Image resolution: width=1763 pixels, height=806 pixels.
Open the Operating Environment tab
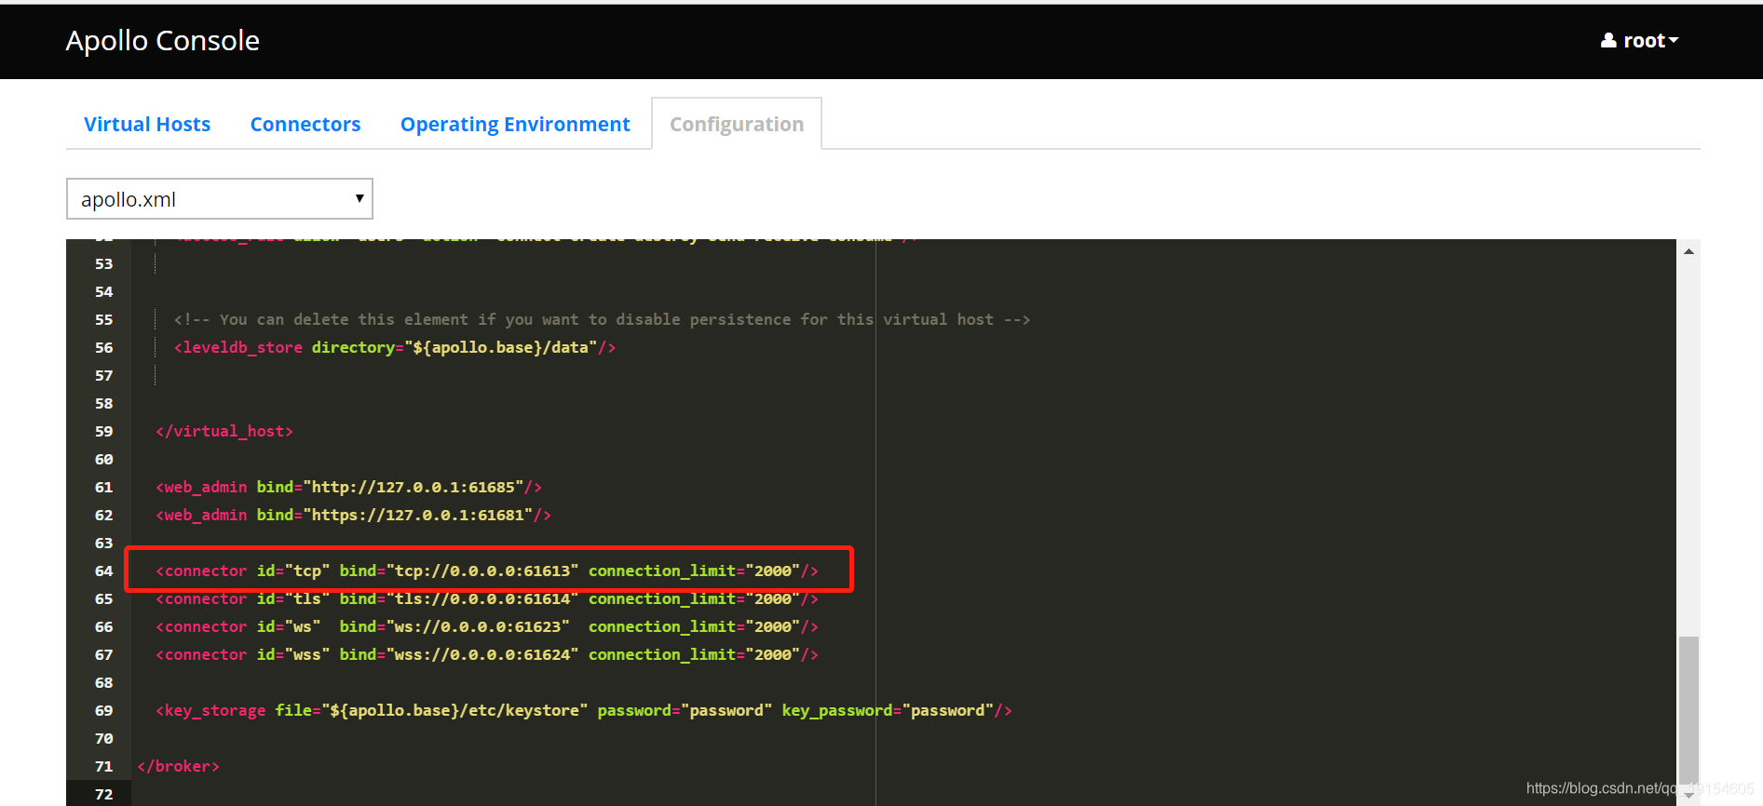(515, 124)
